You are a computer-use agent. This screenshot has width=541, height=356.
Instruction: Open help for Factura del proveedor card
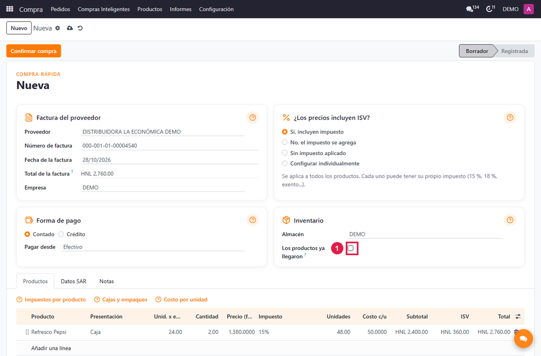click(x=253, y=118)
